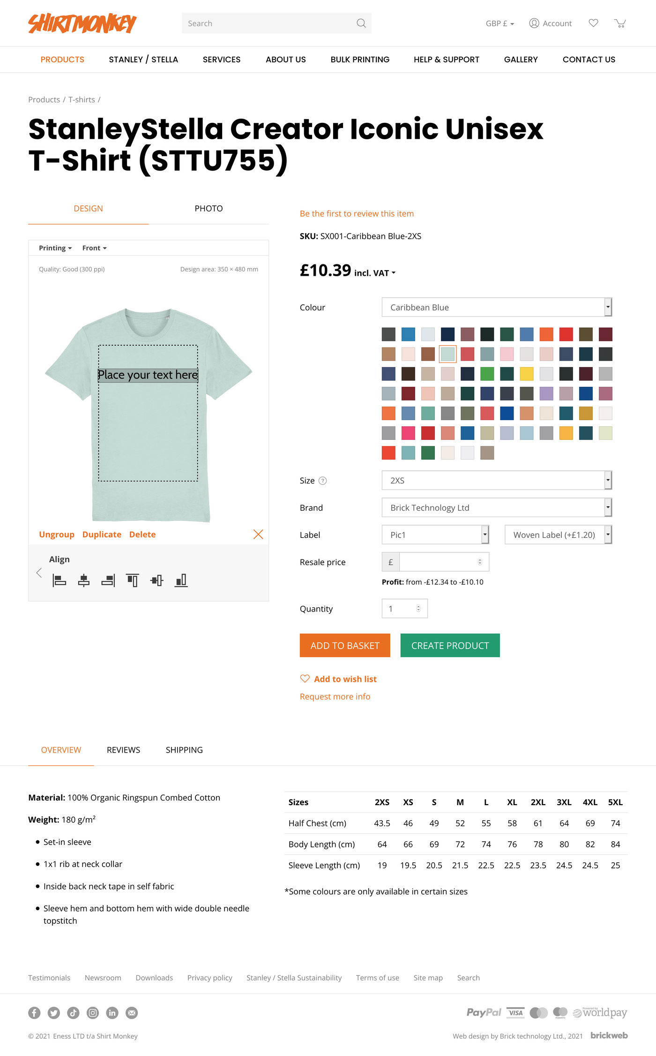Image resolution: width=656 pixels, height=1056 pixels.
Task: Open the GBP £ currency selector
Action: click(x=499, y=23)
